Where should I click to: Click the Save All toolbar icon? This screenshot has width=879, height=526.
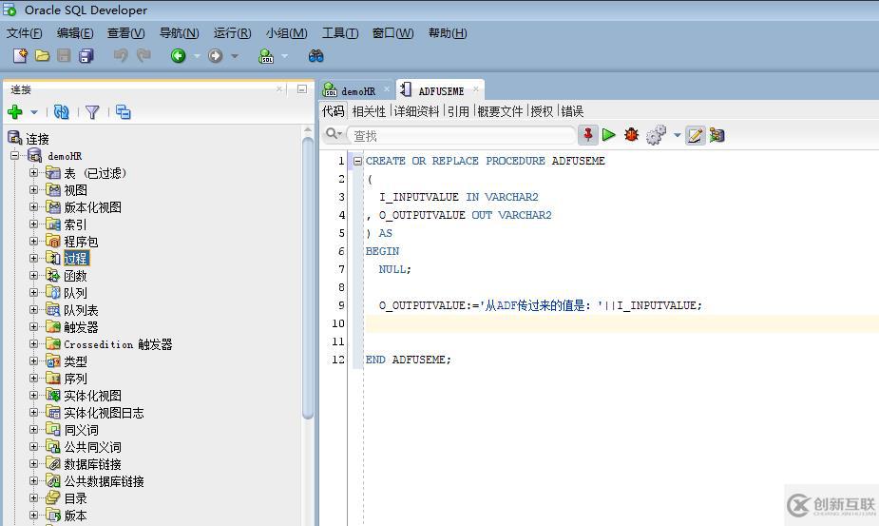pos(86,55)
